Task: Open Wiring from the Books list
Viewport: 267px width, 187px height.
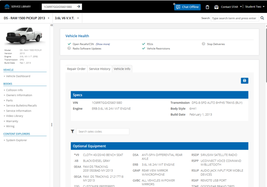Action: (x=10, y=126)
